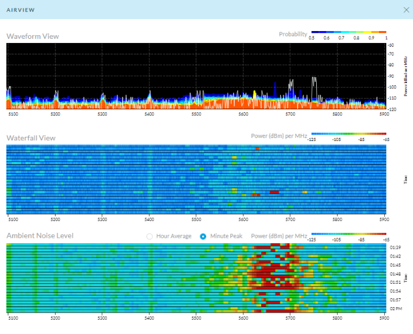Click the 5200 tick under Ambient Noise chart

(x=56, y=318)
